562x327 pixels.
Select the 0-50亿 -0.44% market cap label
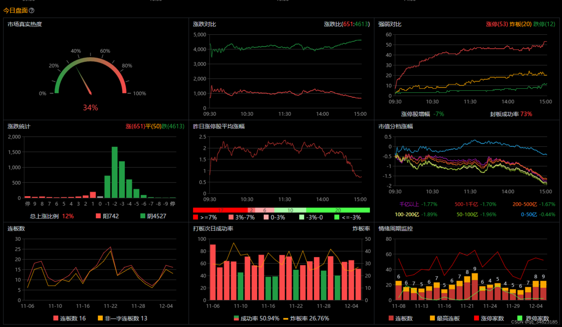(x=538, y=214)
